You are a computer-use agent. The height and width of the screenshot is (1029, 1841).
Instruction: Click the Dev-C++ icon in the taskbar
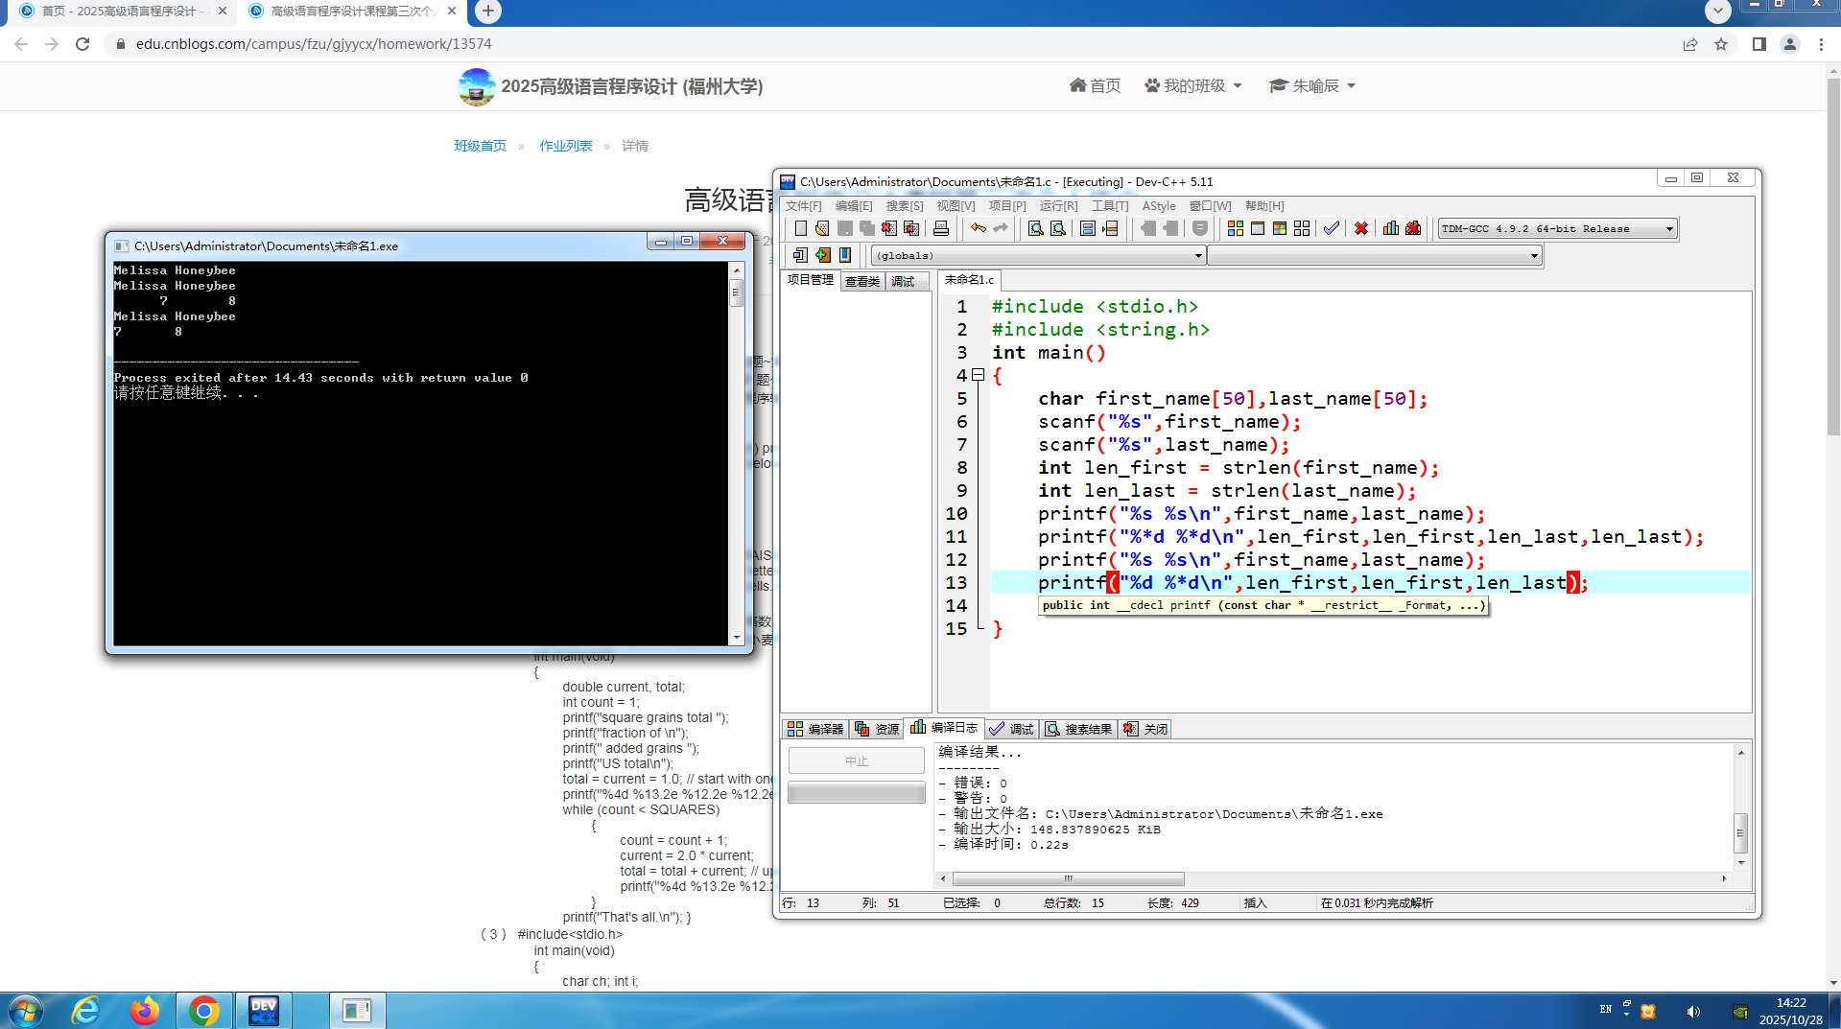click(x=263, y=1011)
